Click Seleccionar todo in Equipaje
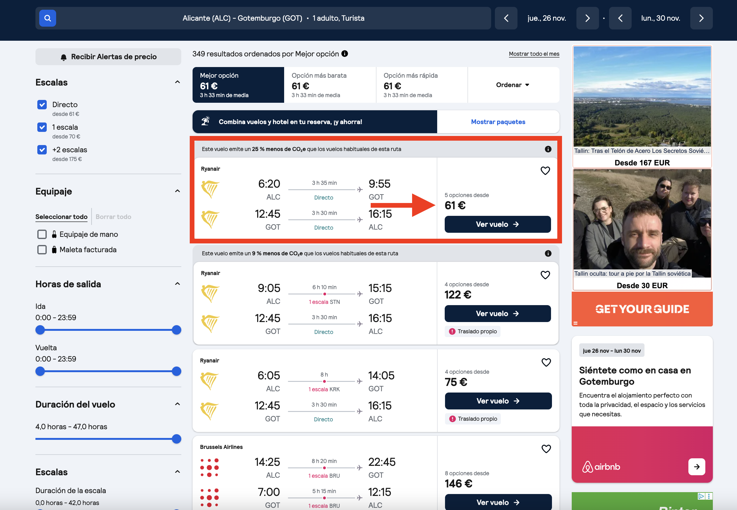Screen dimensions: 737x510 [x=61, y=217]
